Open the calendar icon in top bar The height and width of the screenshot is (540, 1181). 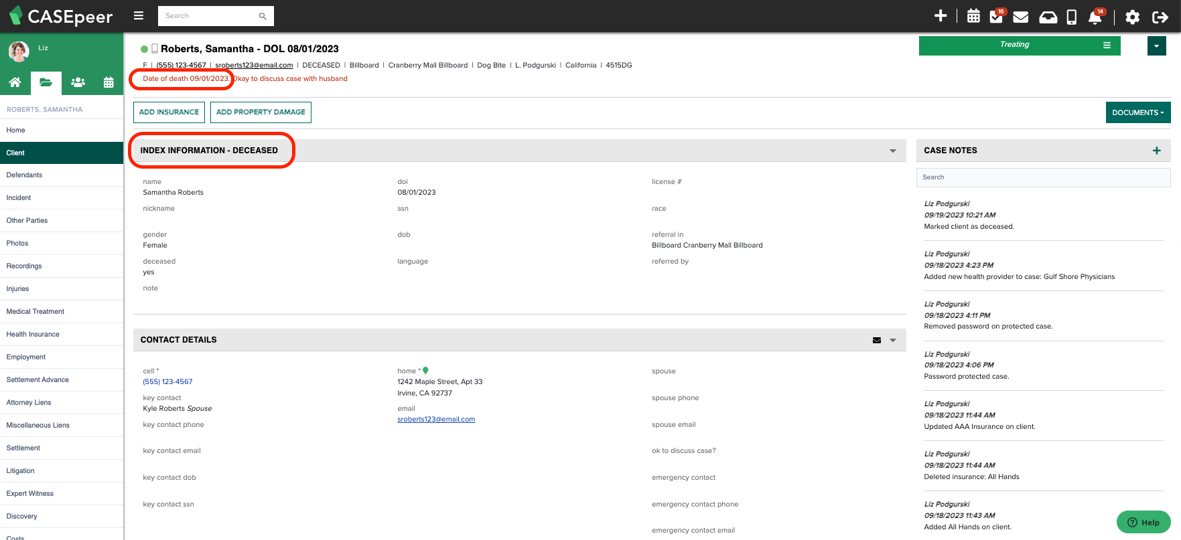point(974,17)
